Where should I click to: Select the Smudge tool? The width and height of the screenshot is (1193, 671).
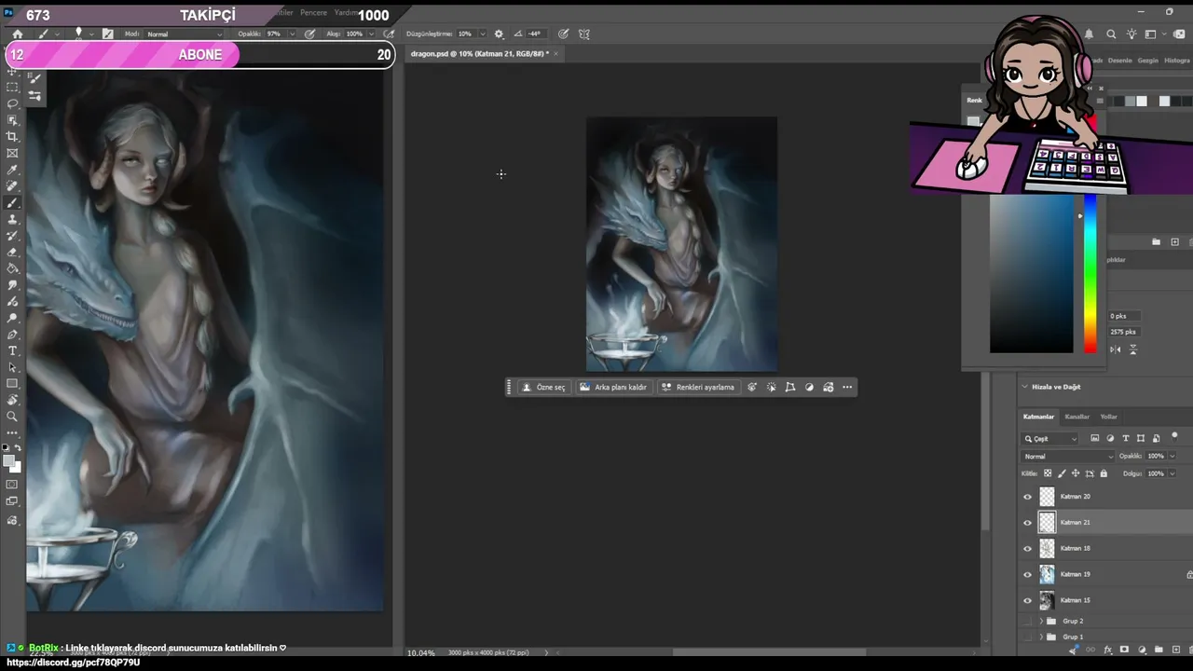[x=12, y=286]
